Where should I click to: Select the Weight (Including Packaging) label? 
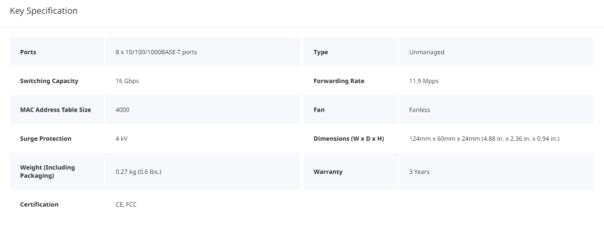47,171
